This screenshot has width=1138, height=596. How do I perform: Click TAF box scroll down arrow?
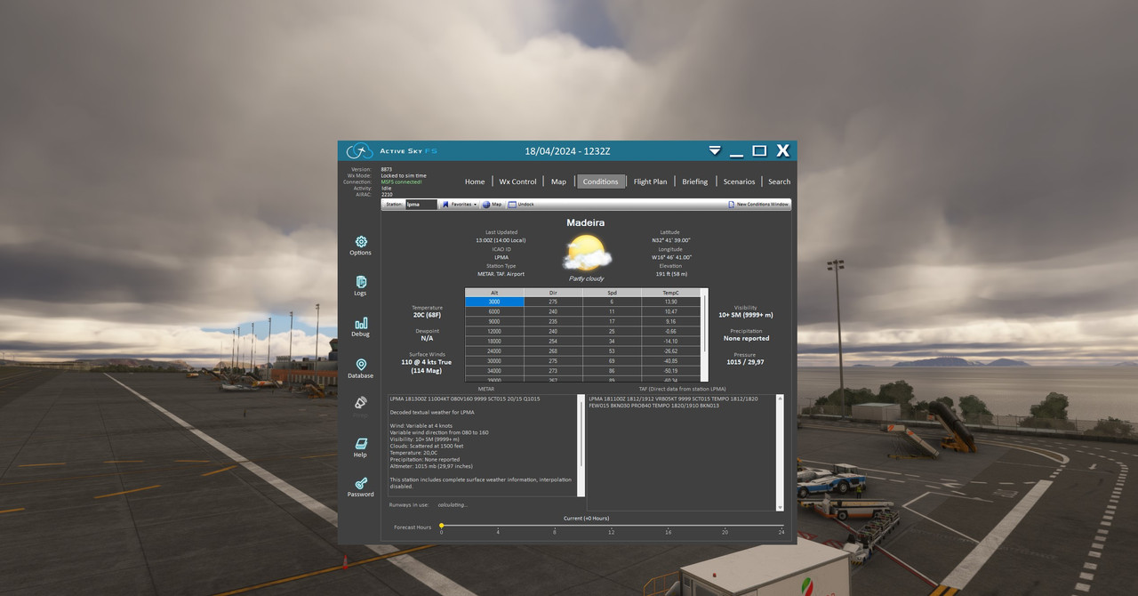click(781, 506)
